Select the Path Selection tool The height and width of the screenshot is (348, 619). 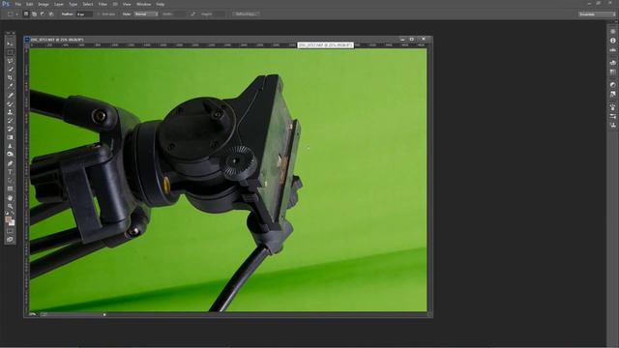pos(11,181)
